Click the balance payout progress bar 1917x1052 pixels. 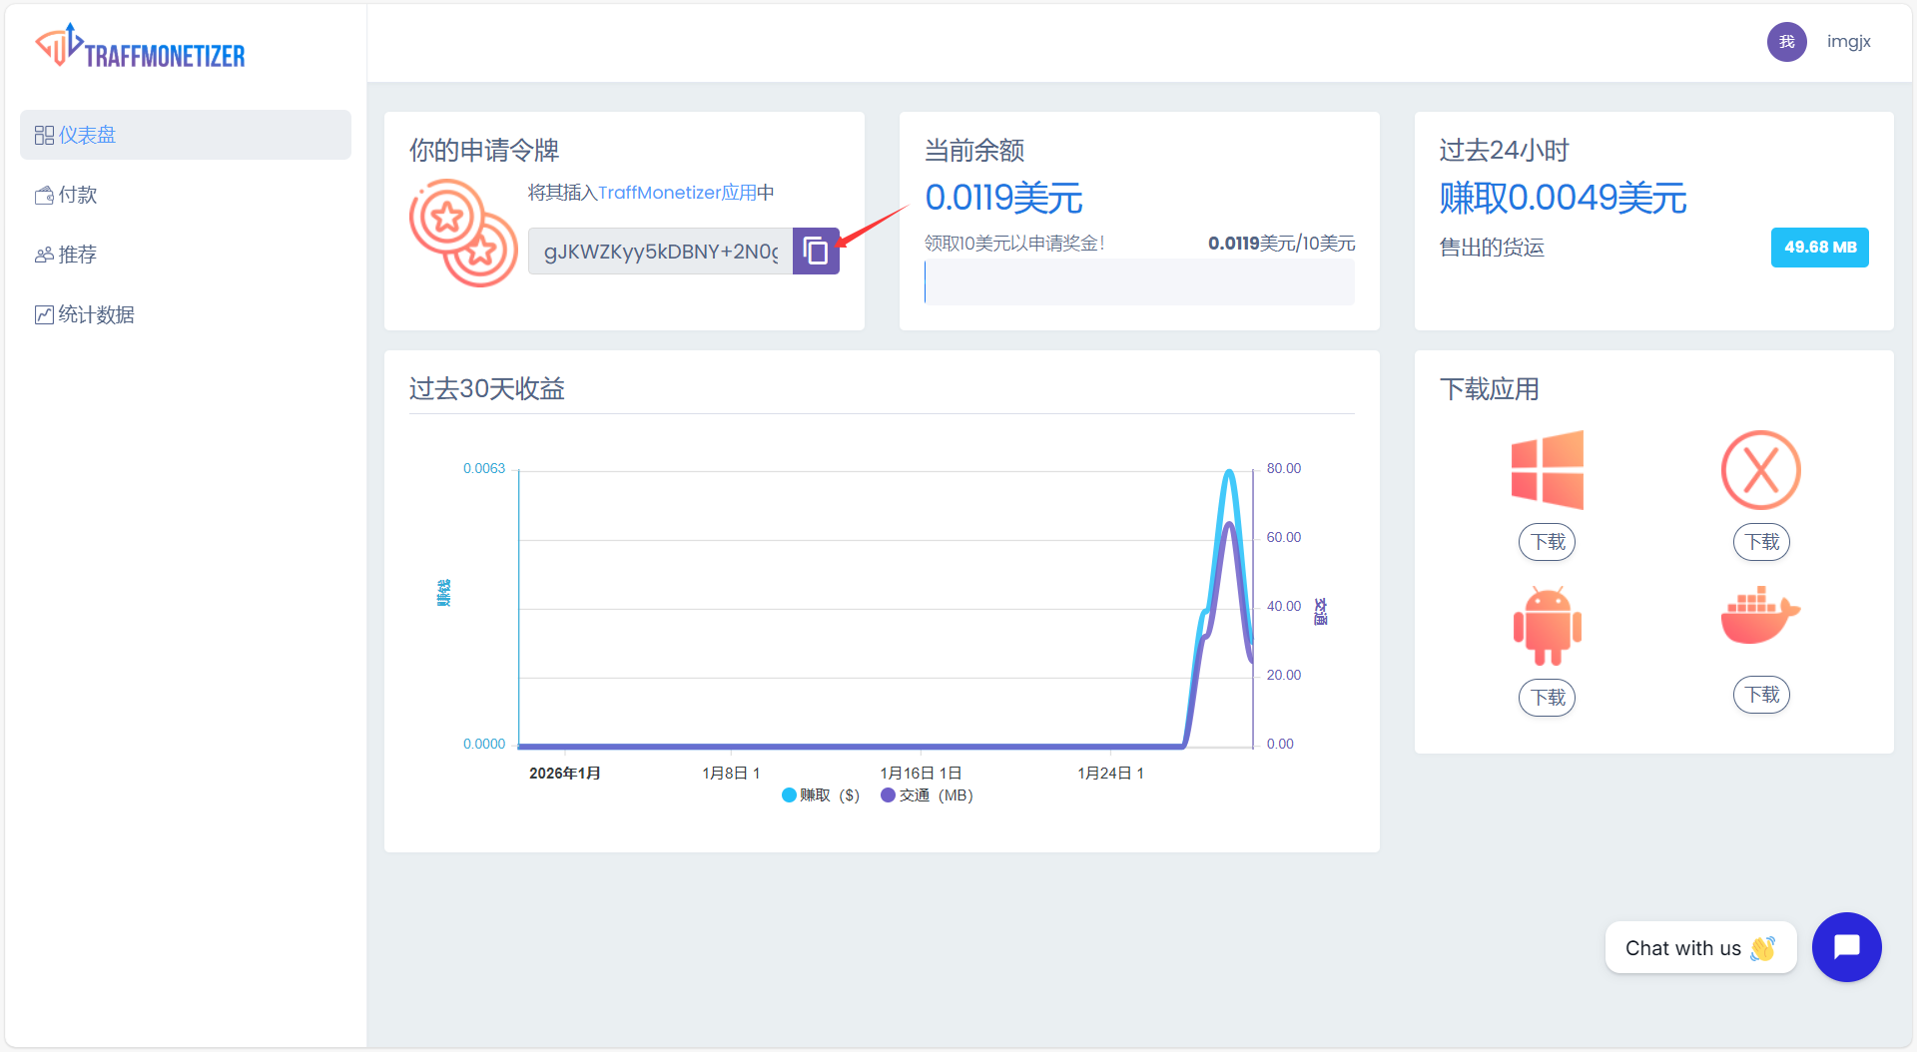pyautogui.click(x=1138, y=282)
